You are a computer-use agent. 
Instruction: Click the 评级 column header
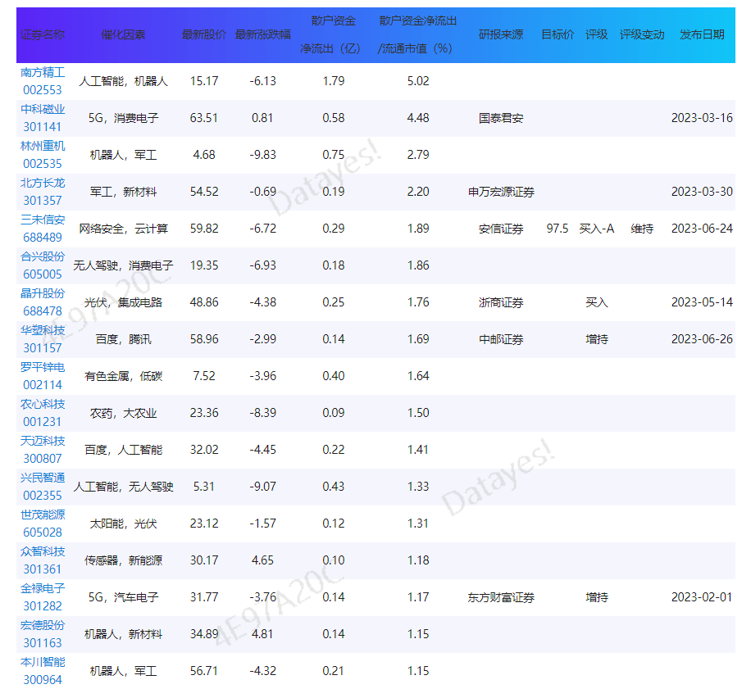point(597,34)
